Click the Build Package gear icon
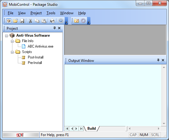This screenshot has width=169, height=140. [83, 21]
